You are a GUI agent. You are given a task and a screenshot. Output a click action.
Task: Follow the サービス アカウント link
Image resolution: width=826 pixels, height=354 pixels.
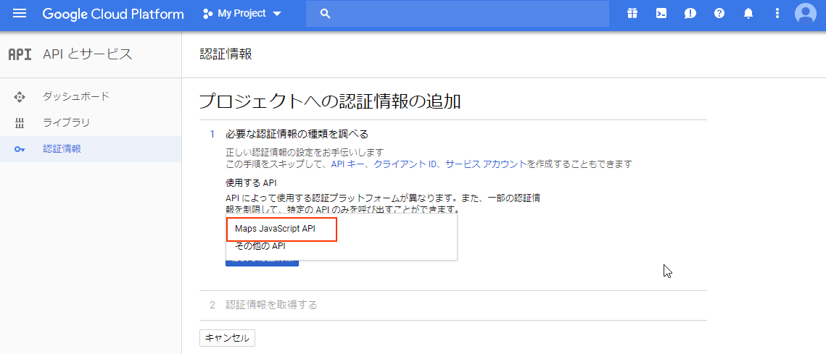(x=486, y=164)
